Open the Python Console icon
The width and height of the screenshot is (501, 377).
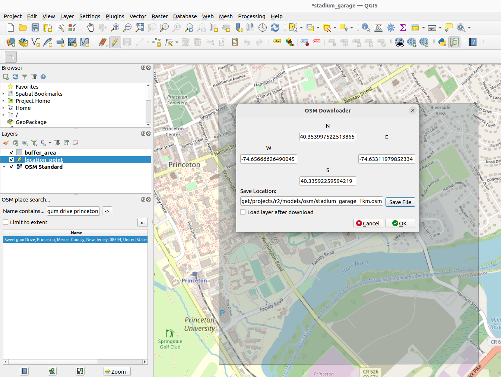coord(442,42)
